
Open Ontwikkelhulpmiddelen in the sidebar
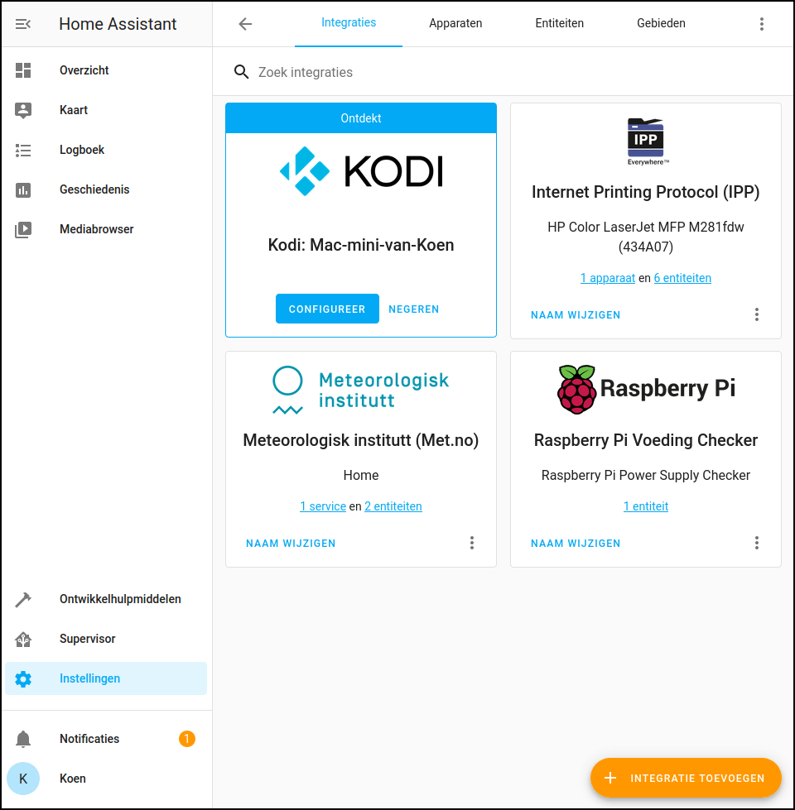tap(106, 599)
